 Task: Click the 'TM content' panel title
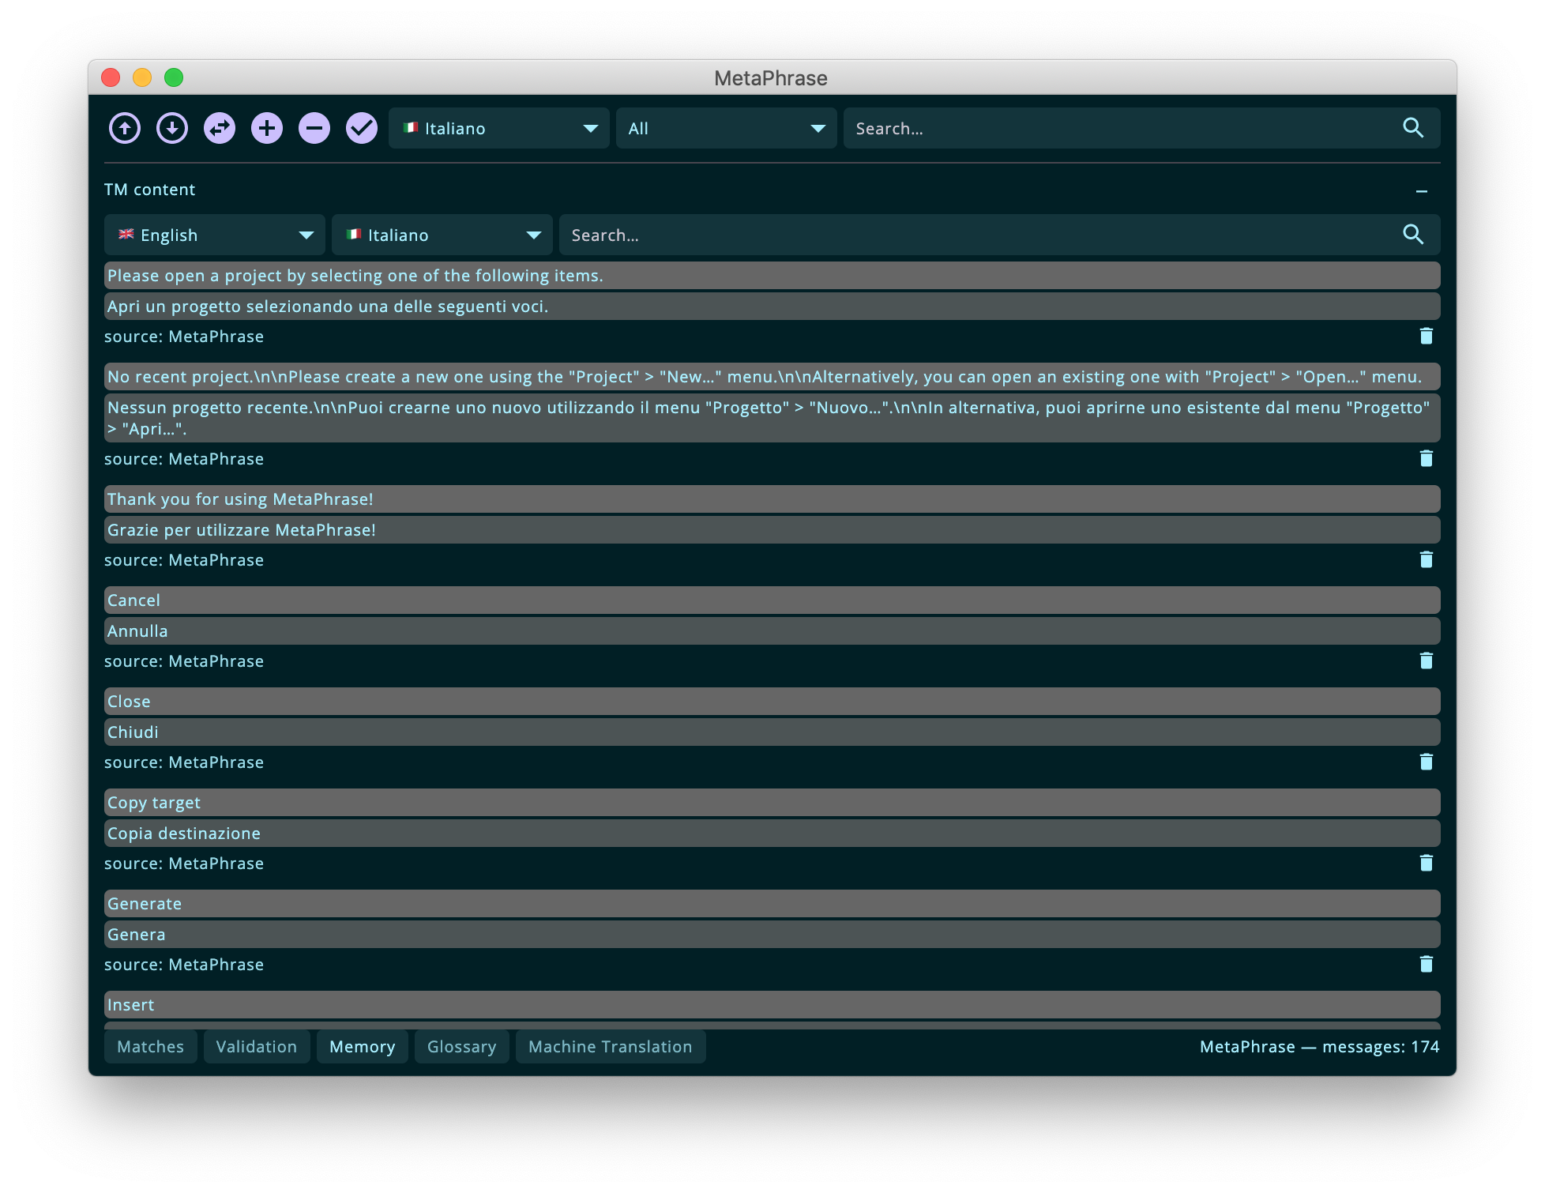(x=149, y=190)
